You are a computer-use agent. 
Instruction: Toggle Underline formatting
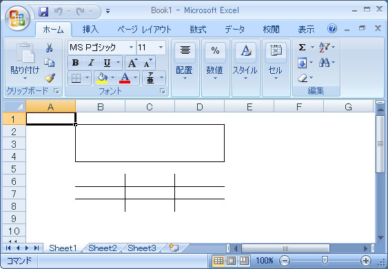(107, 63)
